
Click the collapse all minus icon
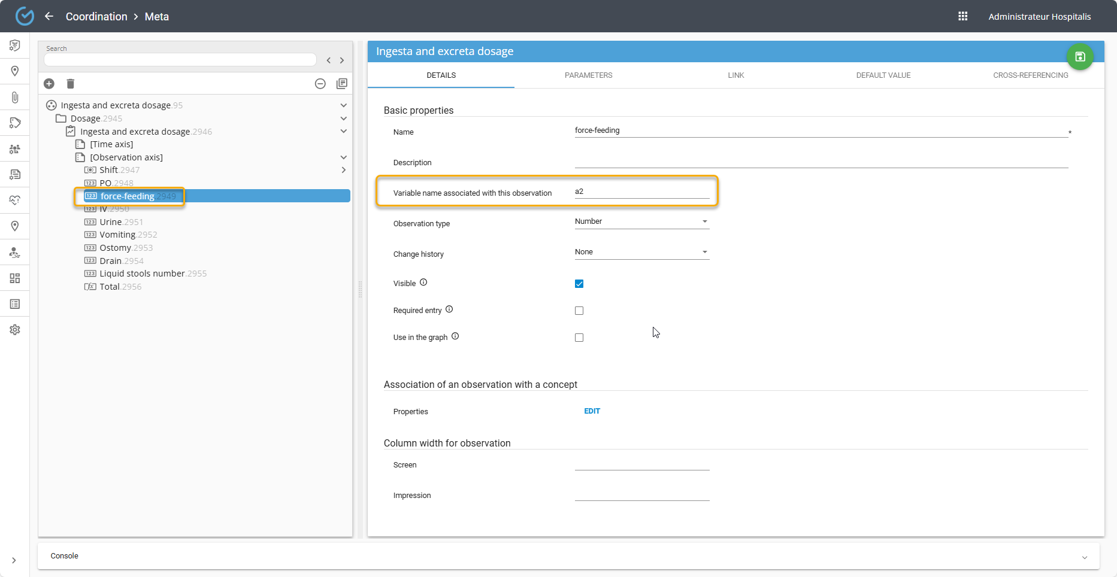pyautogui.click(x=320, y=84)
